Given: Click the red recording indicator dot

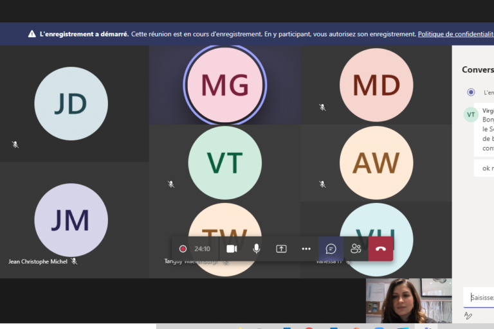Looking at the screenshot, I should click(x=183, y=249).
